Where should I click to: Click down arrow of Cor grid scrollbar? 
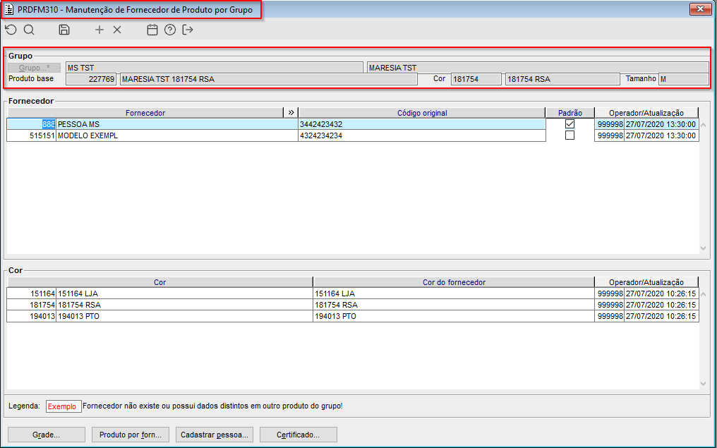point(704,384)
